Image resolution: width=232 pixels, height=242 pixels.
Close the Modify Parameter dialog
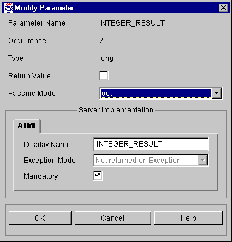pos(223,8)
